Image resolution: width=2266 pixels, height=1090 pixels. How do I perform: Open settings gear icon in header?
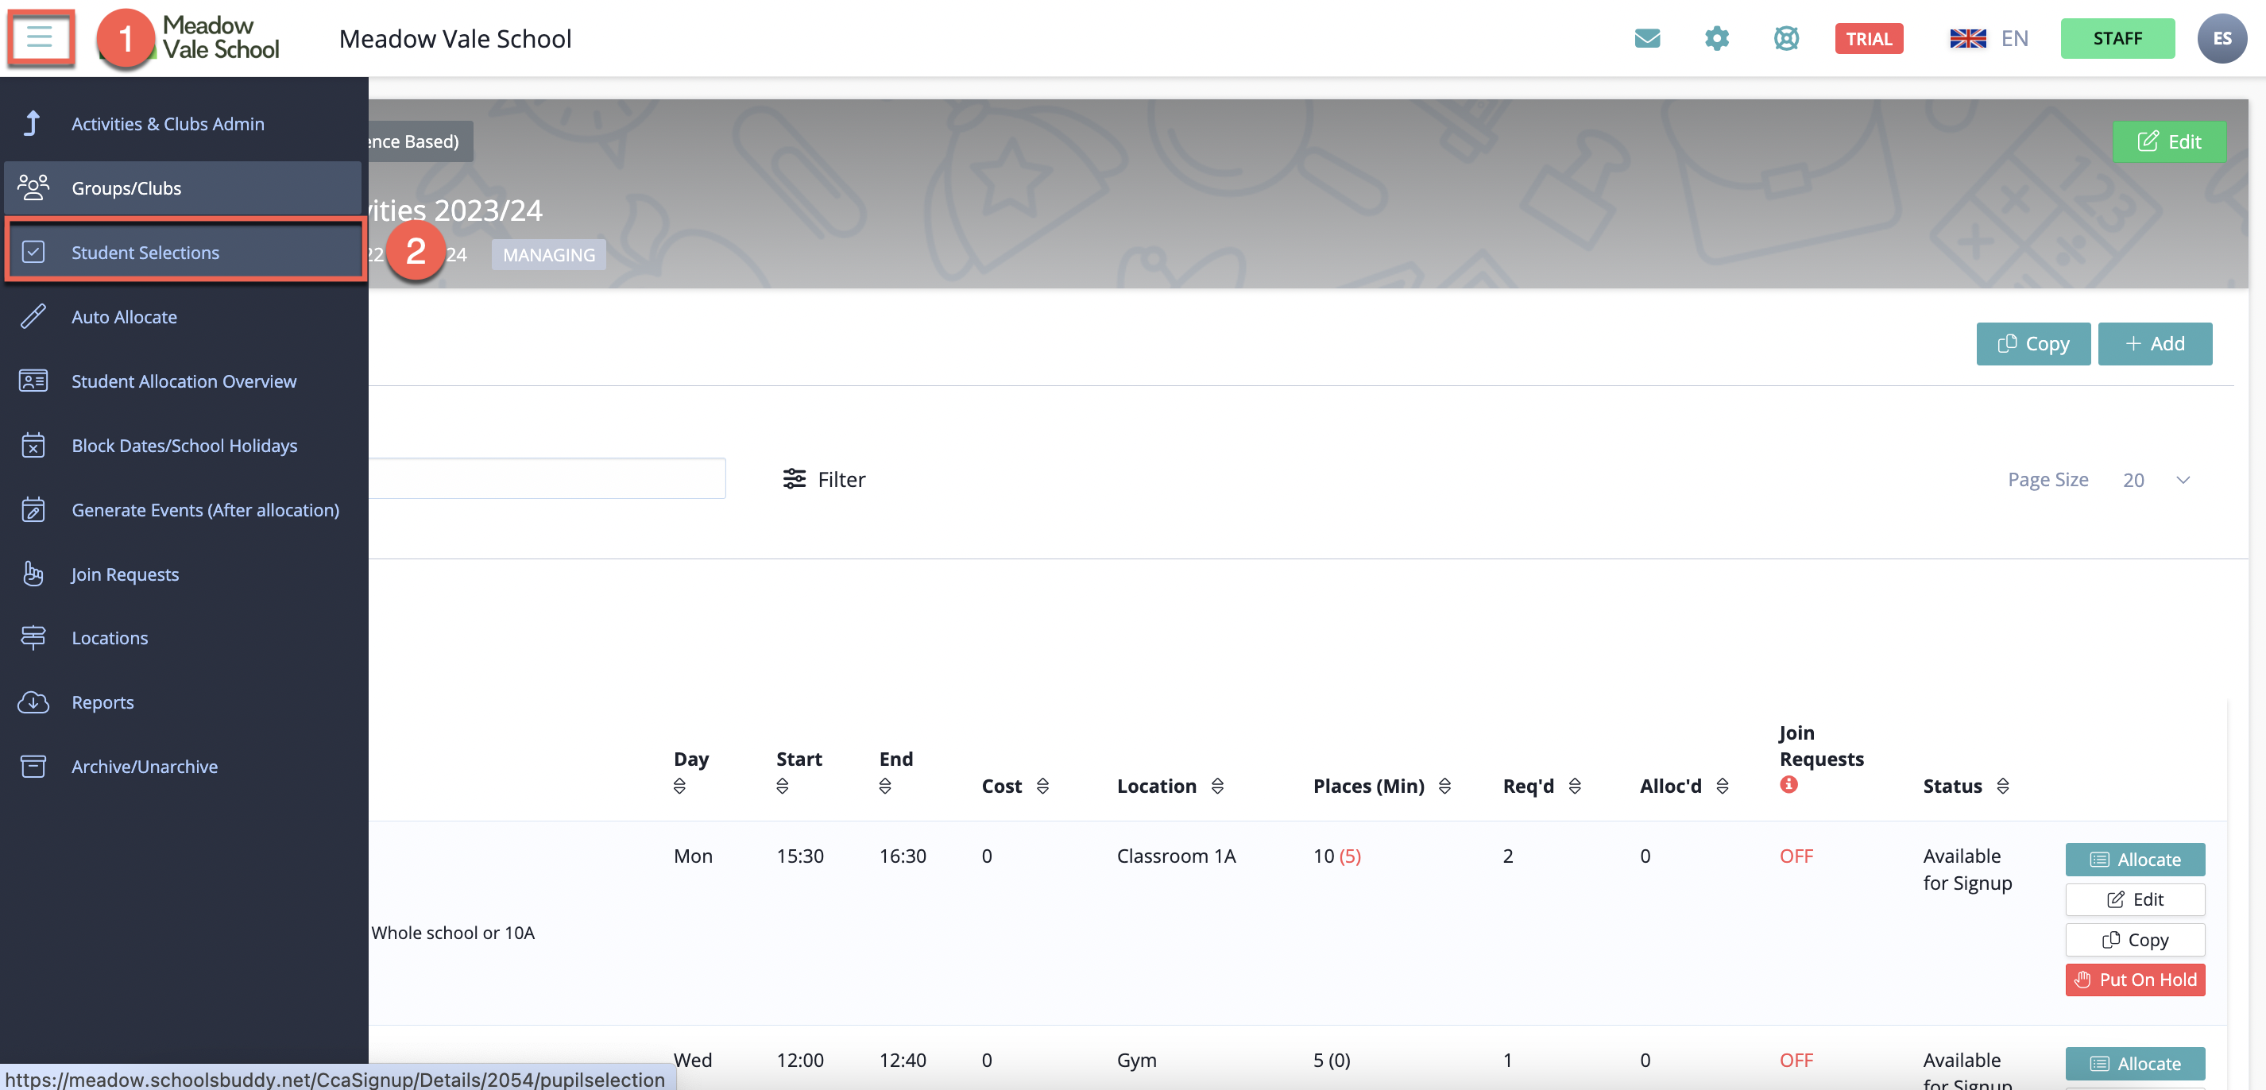click(x=1716, y=38)
